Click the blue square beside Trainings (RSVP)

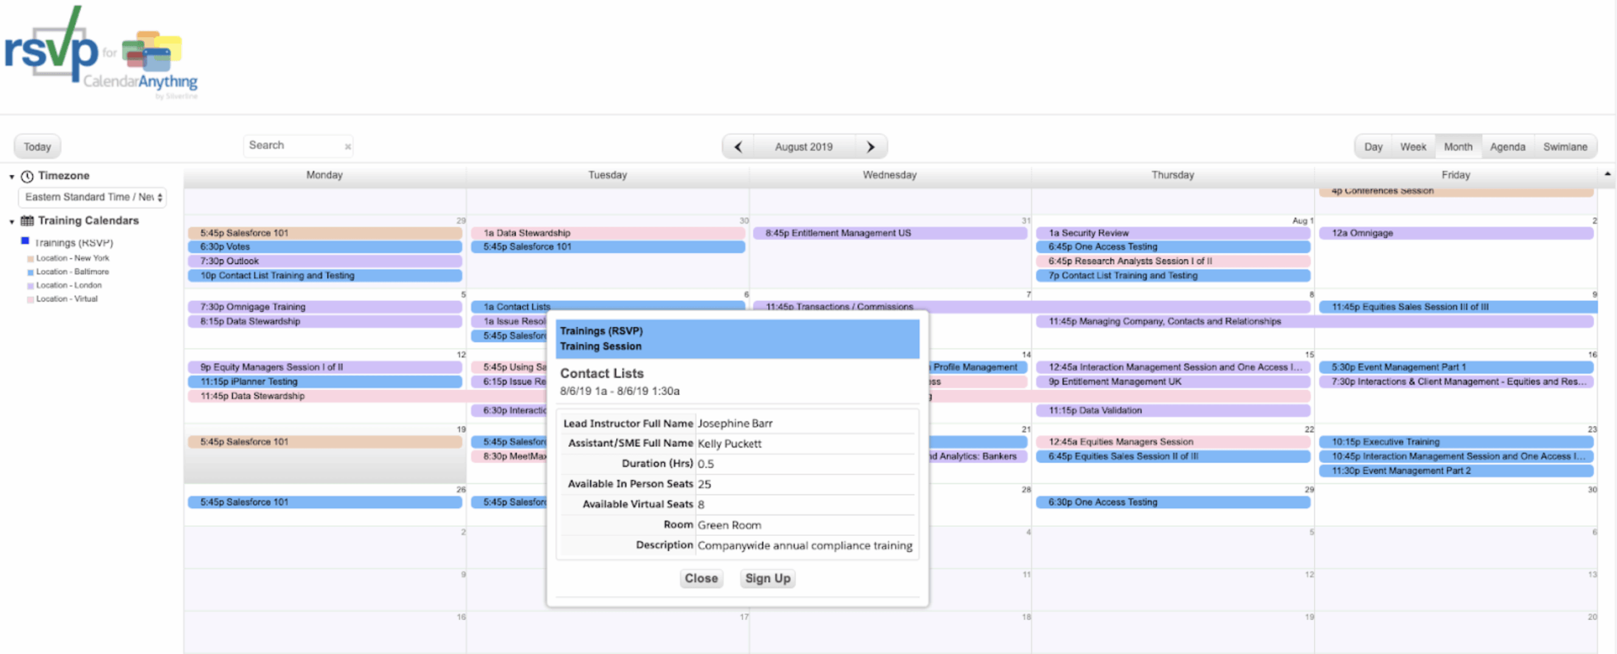click(x=24, y=242)
